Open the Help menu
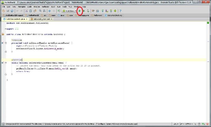 click(84, 7)
